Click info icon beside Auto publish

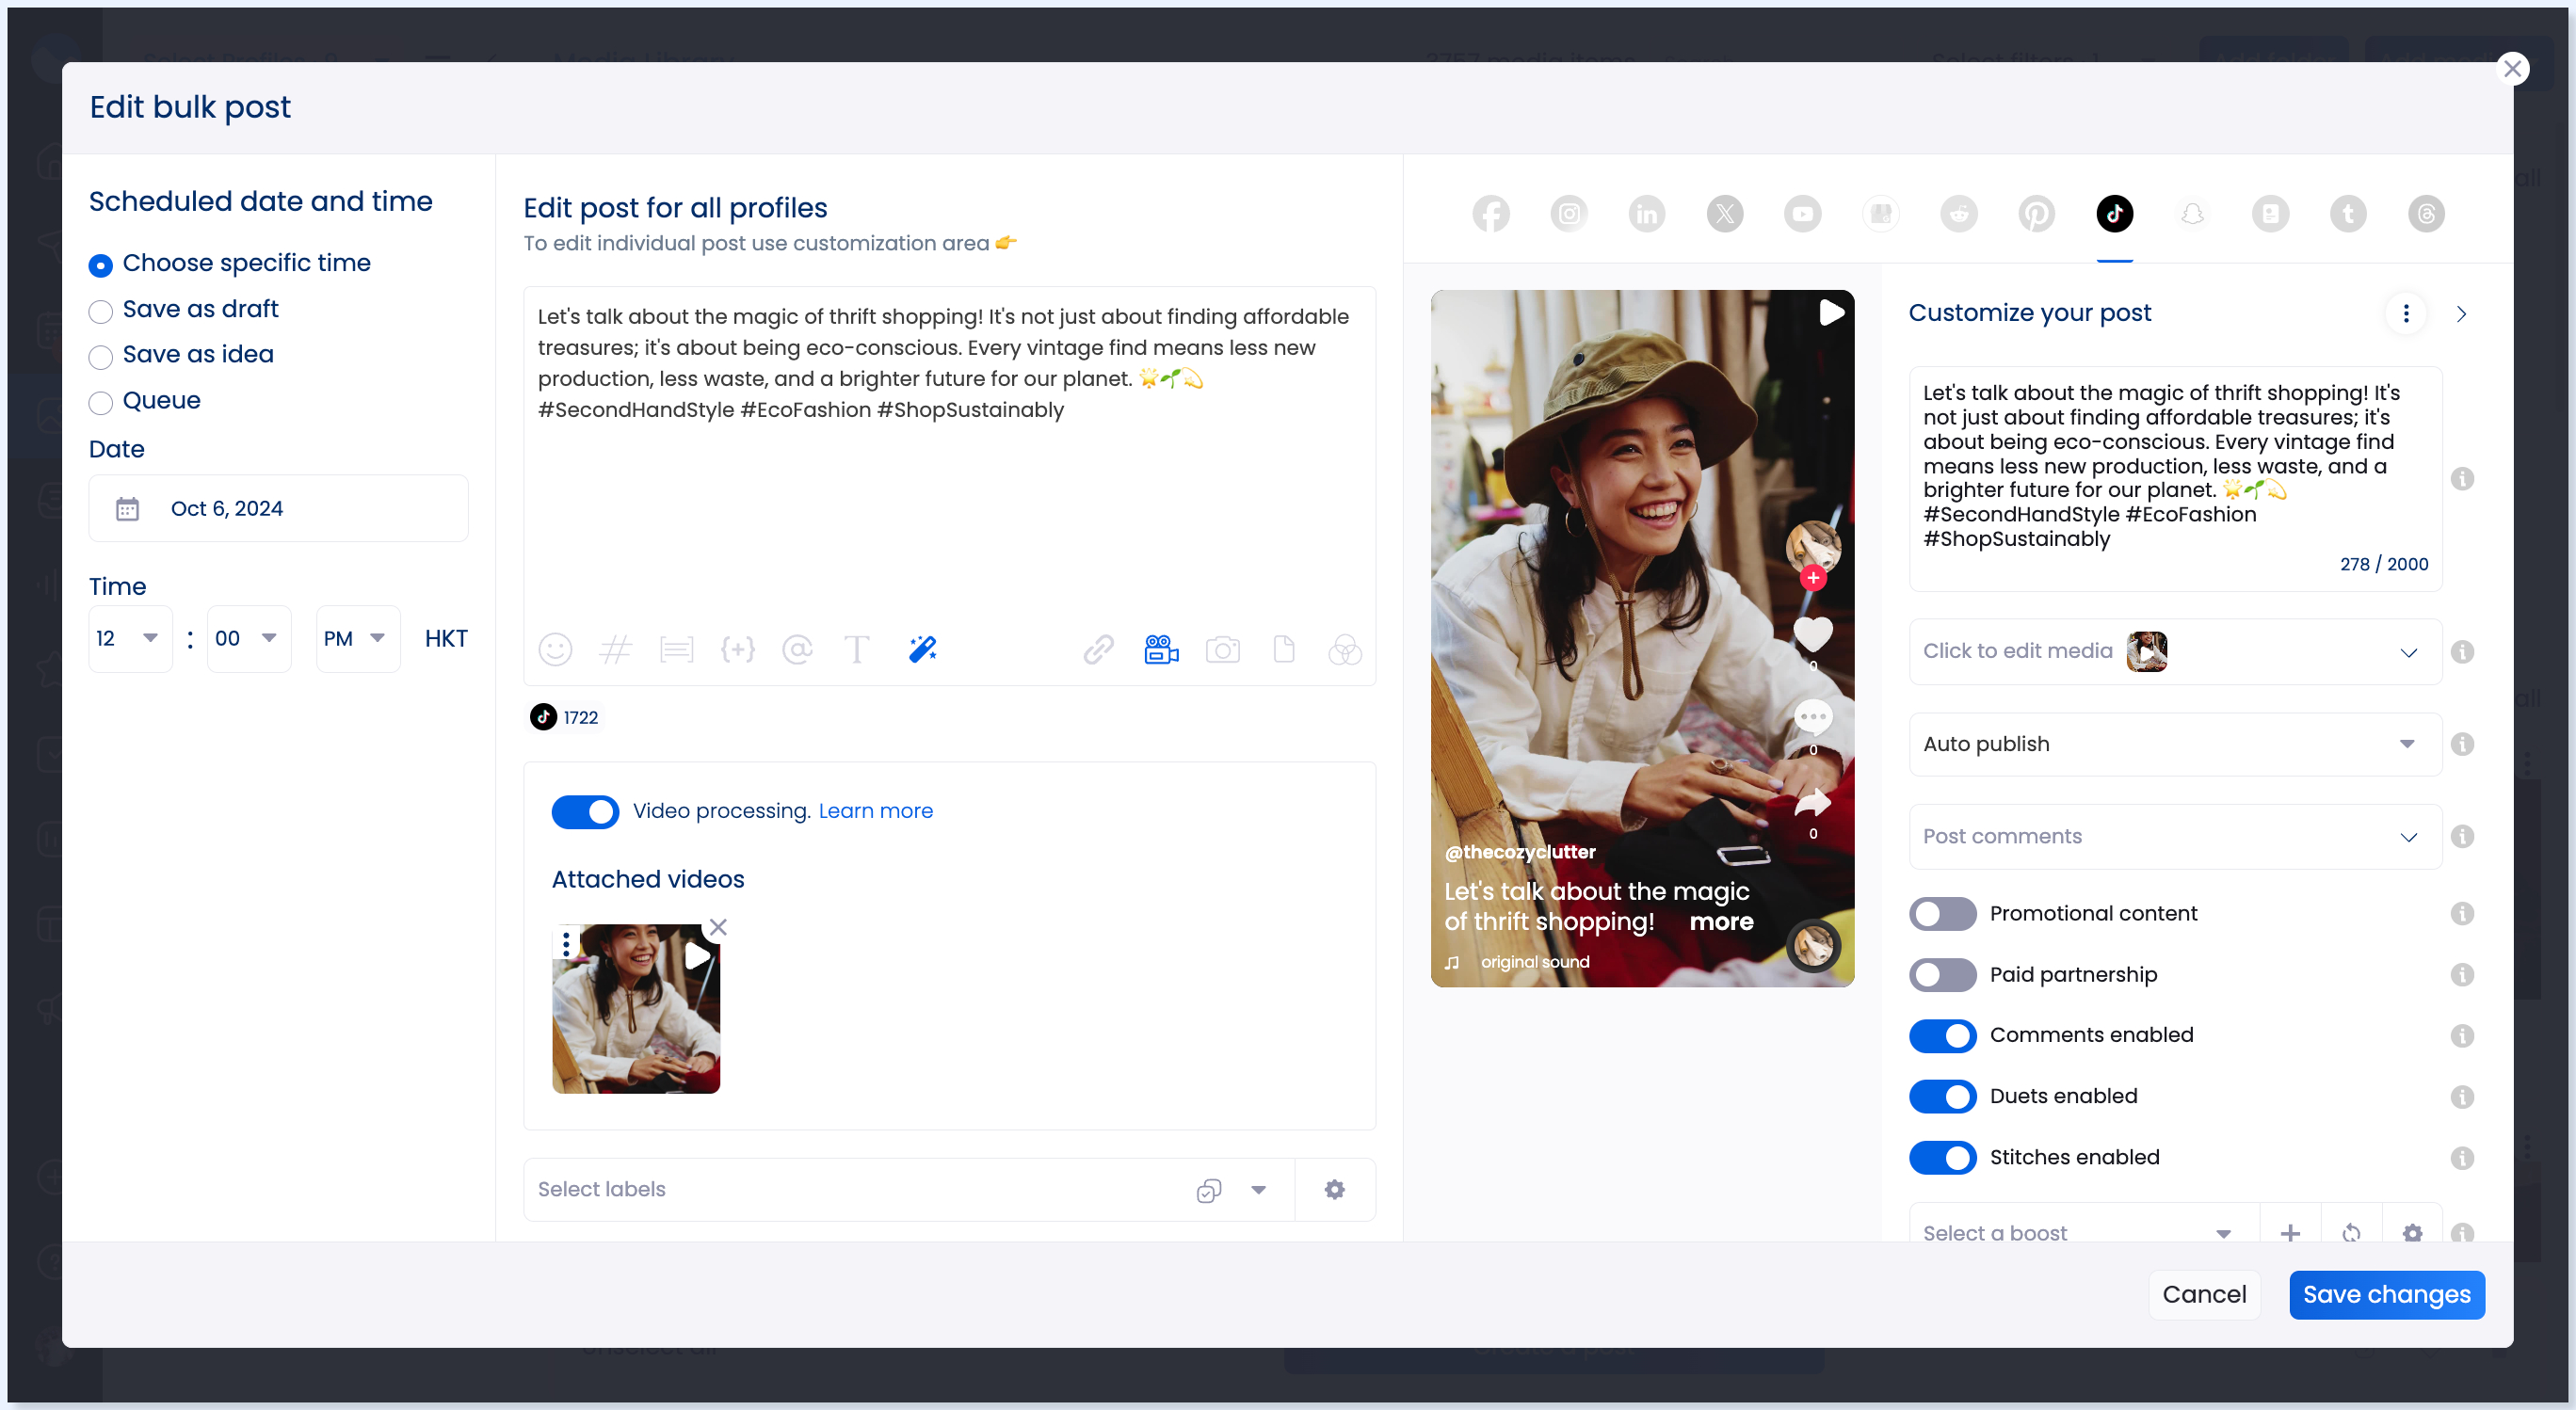pos(2462,744)
